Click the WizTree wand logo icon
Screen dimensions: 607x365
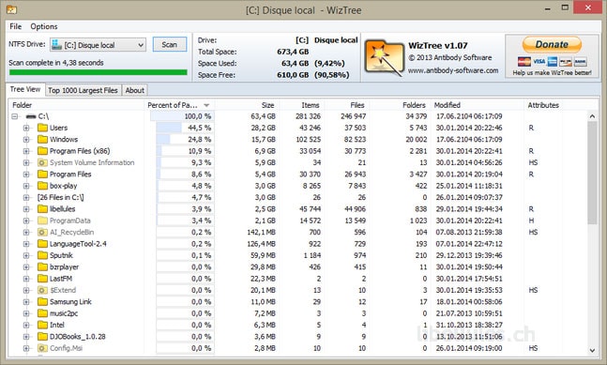(385, 57)
